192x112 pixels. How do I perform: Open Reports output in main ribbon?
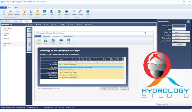[x=67, y=13]
